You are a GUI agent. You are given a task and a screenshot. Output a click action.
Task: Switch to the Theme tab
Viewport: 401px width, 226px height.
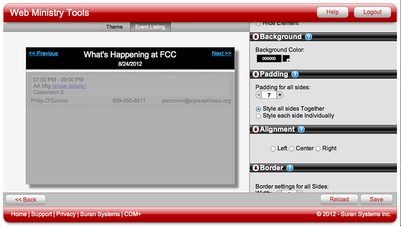(114, 27)
